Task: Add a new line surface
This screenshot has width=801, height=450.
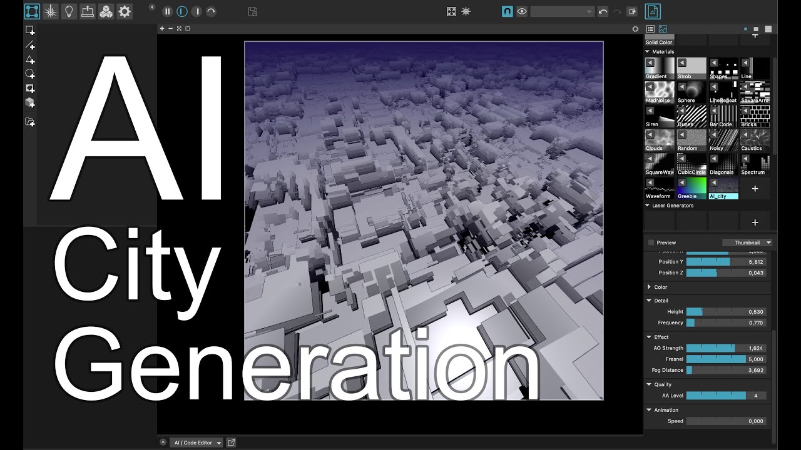Action: click(30, 45)
